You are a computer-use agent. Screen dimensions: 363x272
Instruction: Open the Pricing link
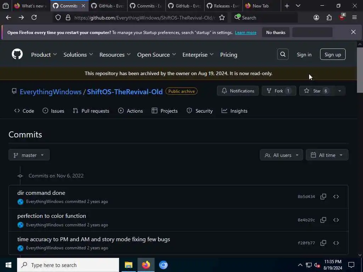pyautogui.click(x=229, y=55)
